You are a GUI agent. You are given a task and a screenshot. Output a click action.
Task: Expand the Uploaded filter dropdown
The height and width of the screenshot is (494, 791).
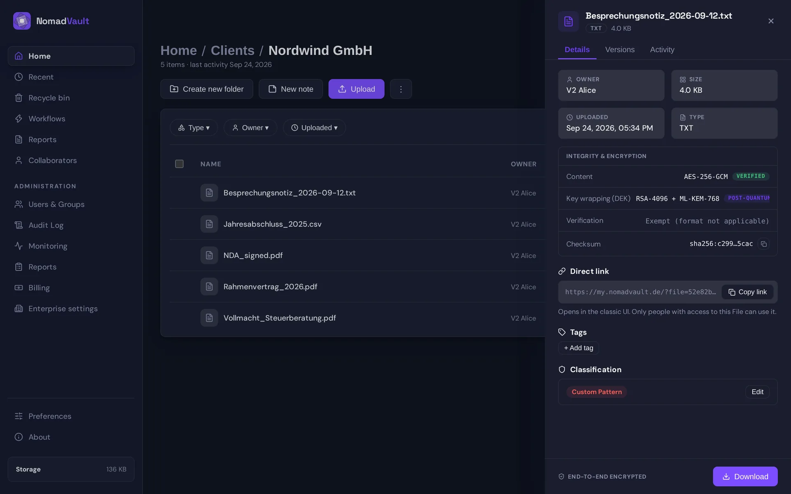(x=314, y=128)
